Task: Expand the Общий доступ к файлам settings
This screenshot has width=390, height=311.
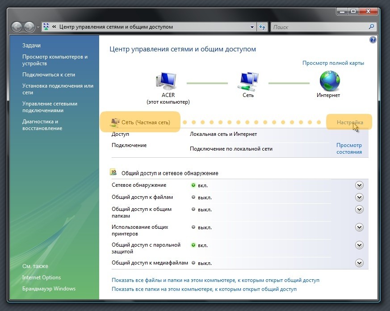Action: (x=359, y=198)
